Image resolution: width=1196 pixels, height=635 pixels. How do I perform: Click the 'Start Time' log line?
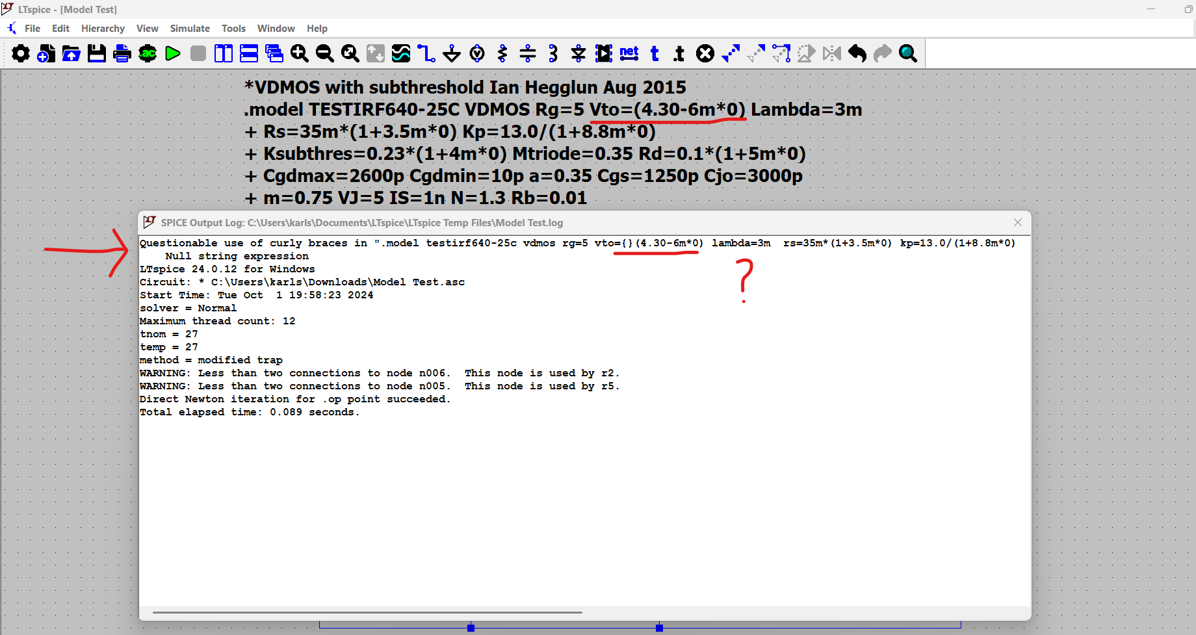257,295
